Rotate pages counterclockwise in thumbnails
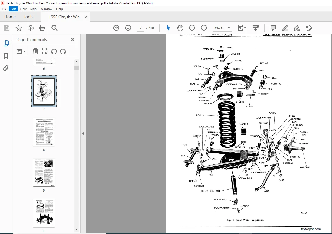Image resolution: width=332 pixels, height=234 pixels. [x=54, y=51]
